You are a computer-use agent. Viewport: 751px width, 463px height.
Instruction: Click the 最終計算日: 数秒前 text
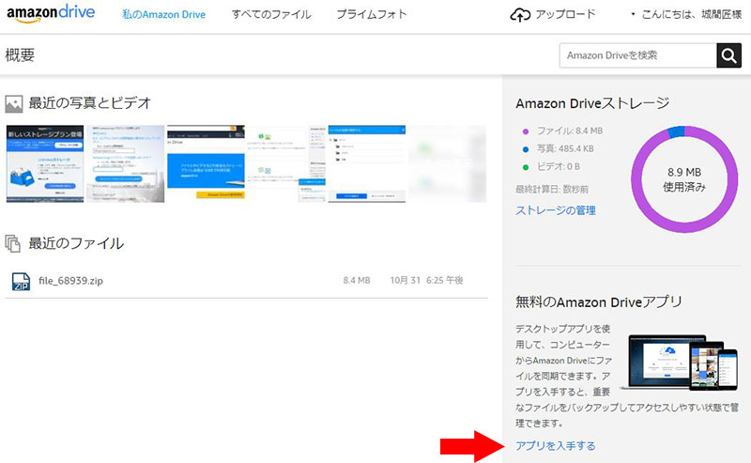[552, 190]
